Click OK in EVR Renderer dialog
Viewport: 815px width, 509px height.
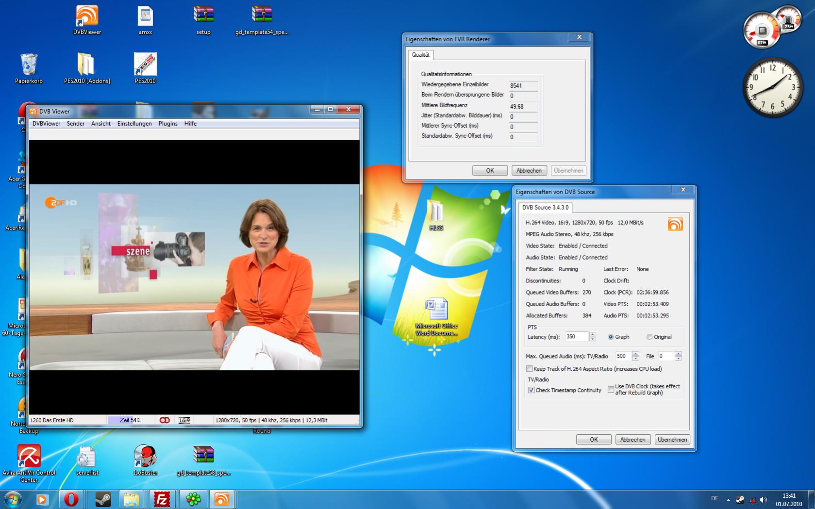coord(490,171)
